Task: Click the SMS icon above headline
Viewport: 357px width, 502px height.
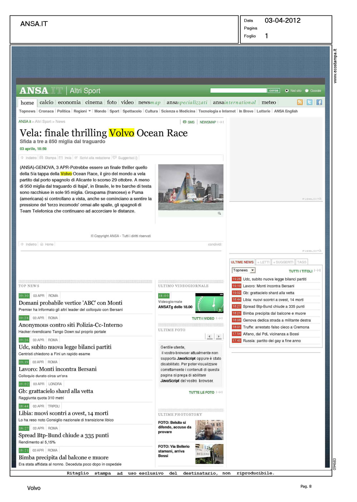Action: [185, 122]
